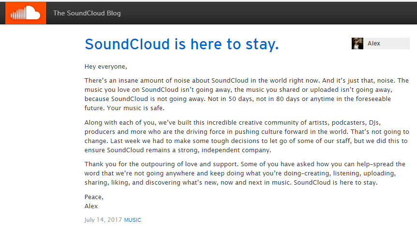The image size is (417, 231).
Task: Click paragraph starting "Along with each of you"
Action: click(x=247, y=136)
